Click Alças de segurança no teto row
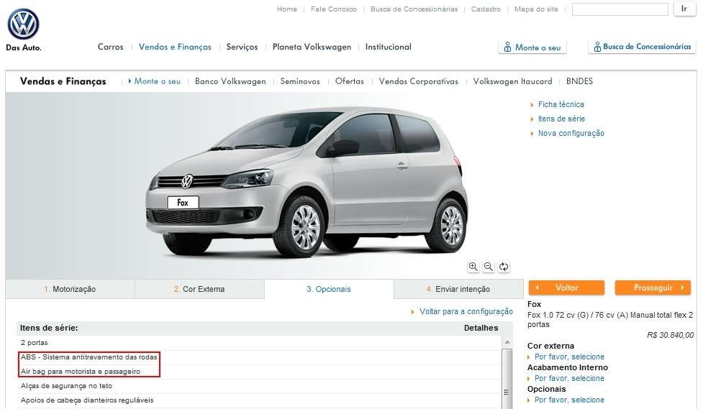The image size is (703, 409). (259, 386)
